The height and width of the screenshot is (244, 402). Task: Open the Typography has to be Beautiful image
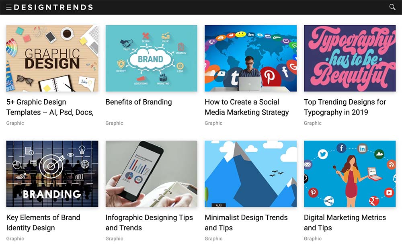point(350,58)
